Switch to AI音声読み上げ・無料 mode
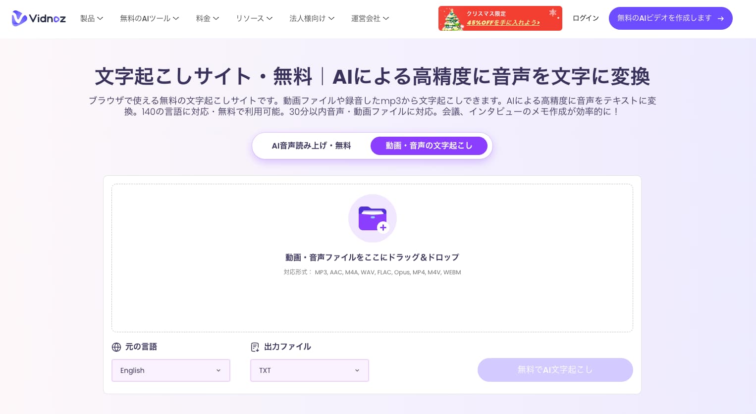756x414 pixels. coord(311,146)
